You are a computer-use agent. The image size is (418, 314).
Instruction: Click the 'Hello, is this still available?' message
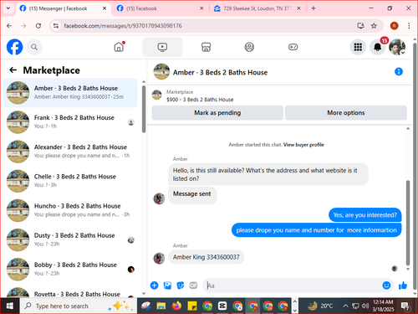click(x=268, y=174)
